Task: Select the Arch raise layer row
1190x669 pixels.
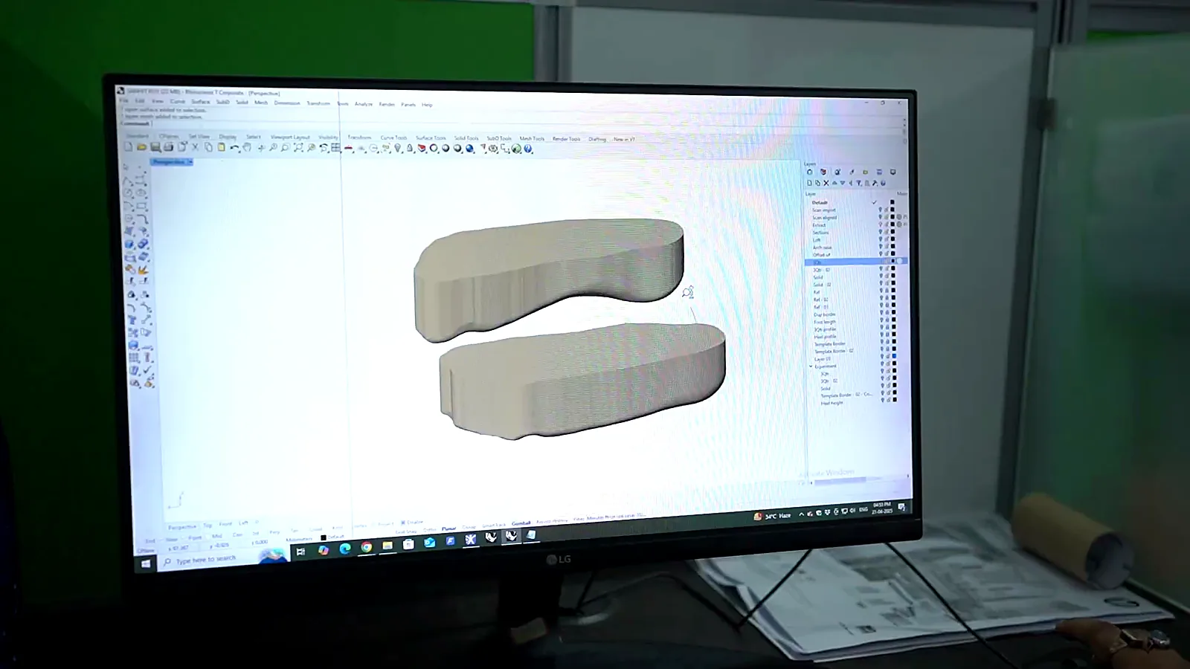Action: (x=855, y=248)
